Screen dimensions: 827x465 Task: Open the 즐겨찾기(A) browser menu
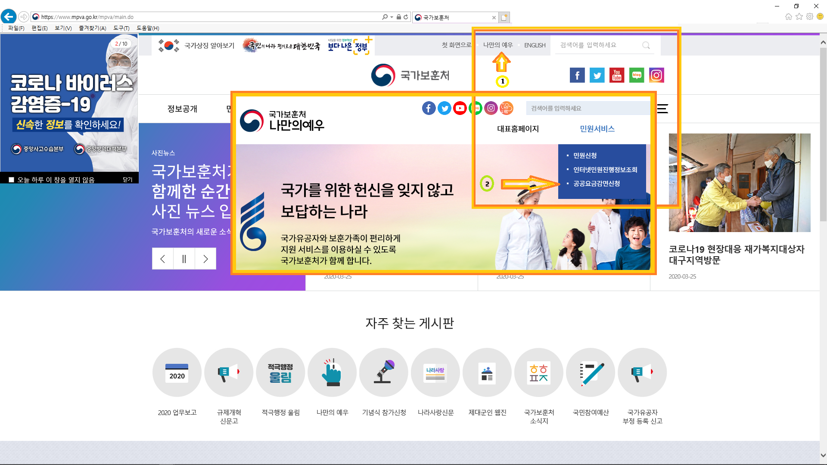[x=92, y=28]
